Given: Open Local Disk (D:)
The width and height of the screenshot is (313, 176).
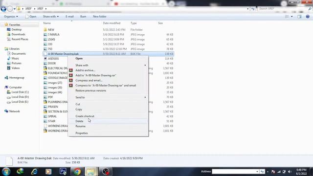Looking at the screenshot, I should 20,97.
